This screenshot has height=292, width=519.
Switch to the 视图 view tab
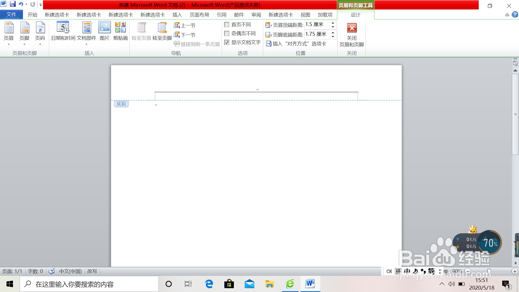305,15
